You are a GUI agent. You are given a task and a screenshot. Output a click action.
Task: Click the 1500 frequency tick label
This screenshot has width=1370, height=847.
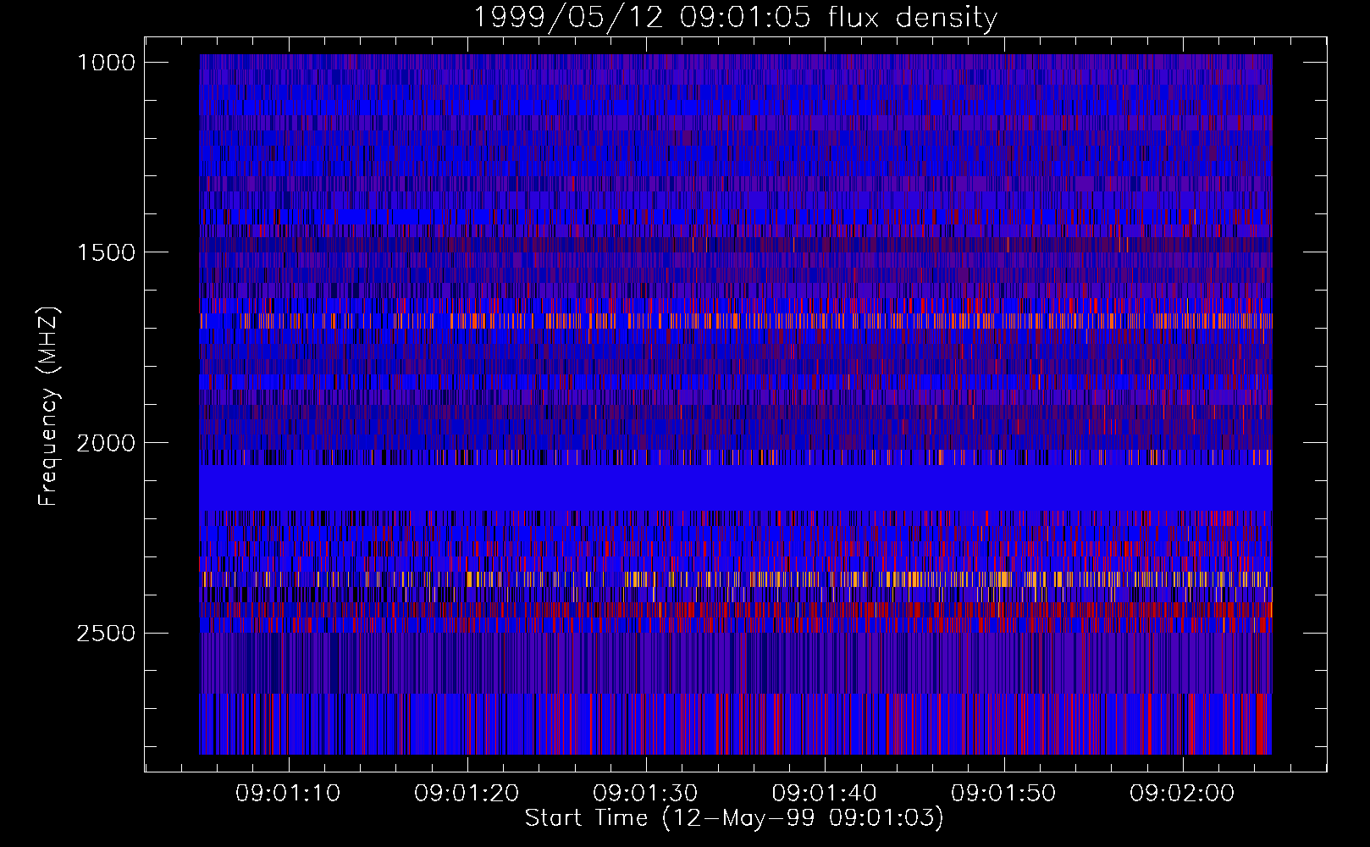pos(106,252)
